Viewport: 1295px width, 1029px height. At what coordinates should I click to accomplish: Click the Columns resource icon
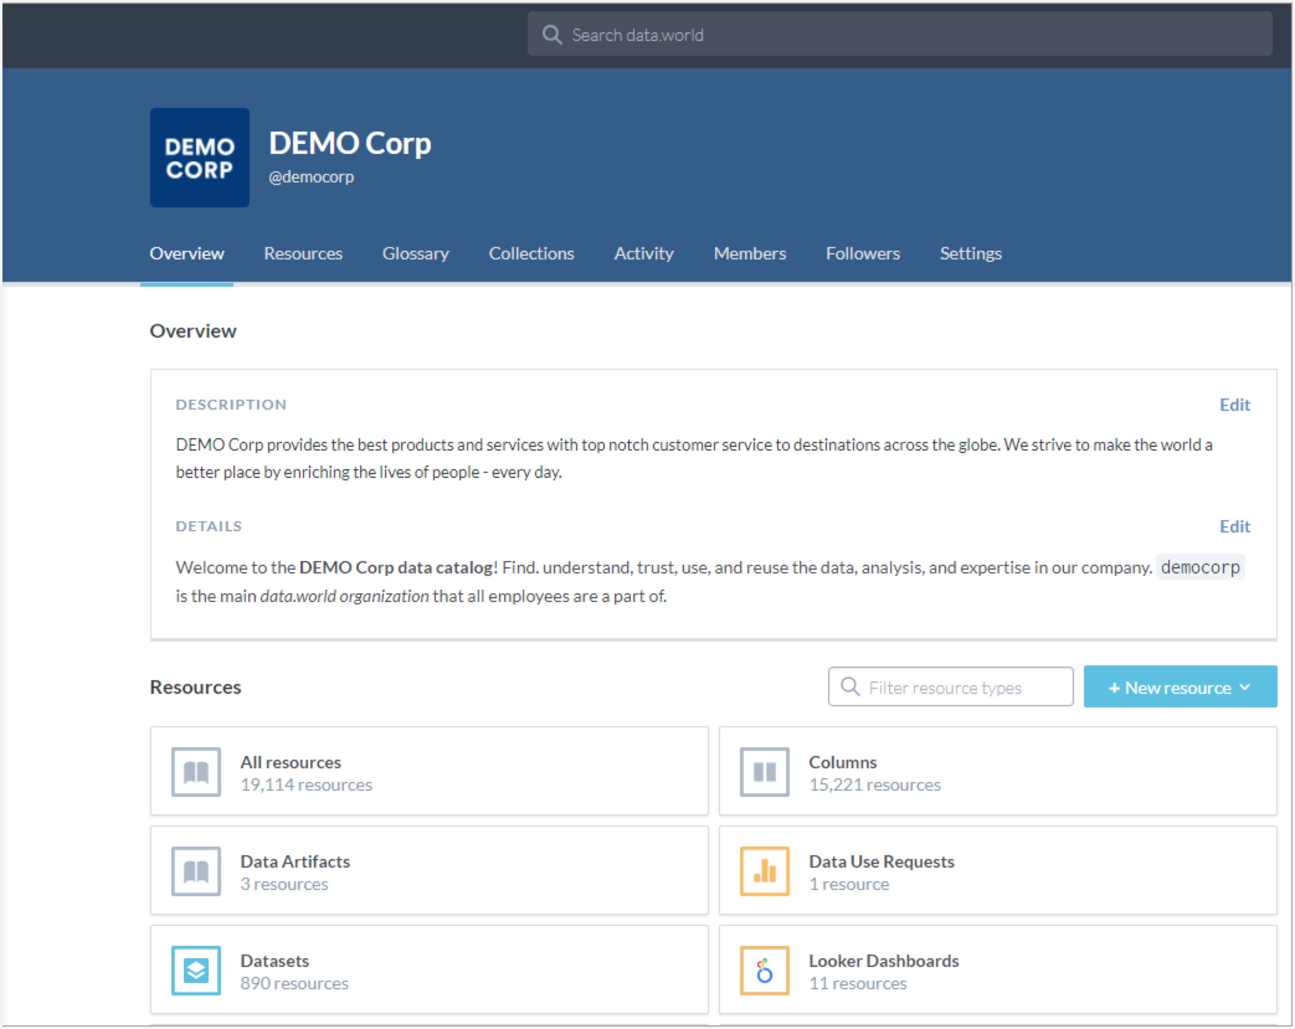[x=764, y=772]
